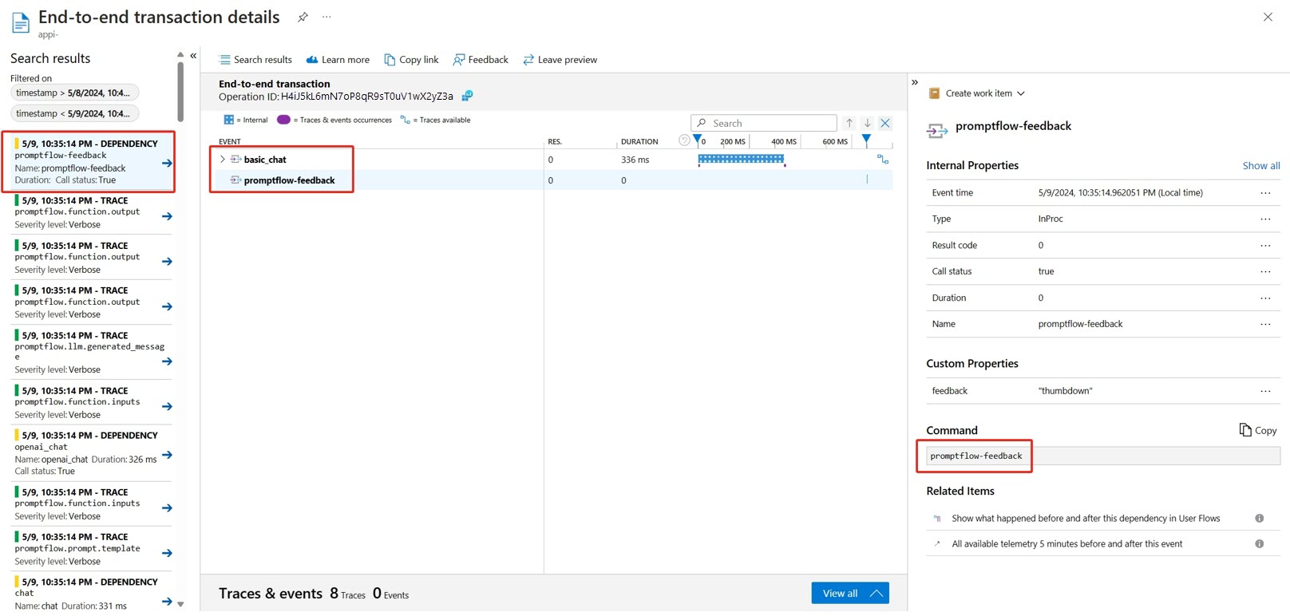Click the EVENT column header

[230, 141]
